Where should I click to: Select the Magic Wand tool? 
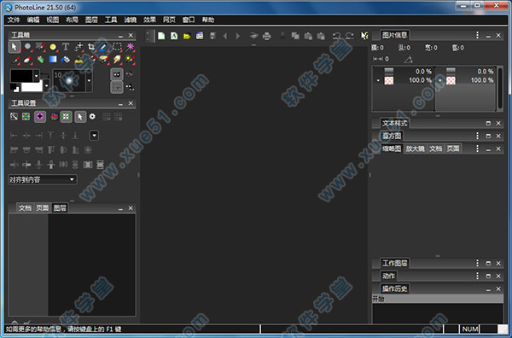coord(131,47)
